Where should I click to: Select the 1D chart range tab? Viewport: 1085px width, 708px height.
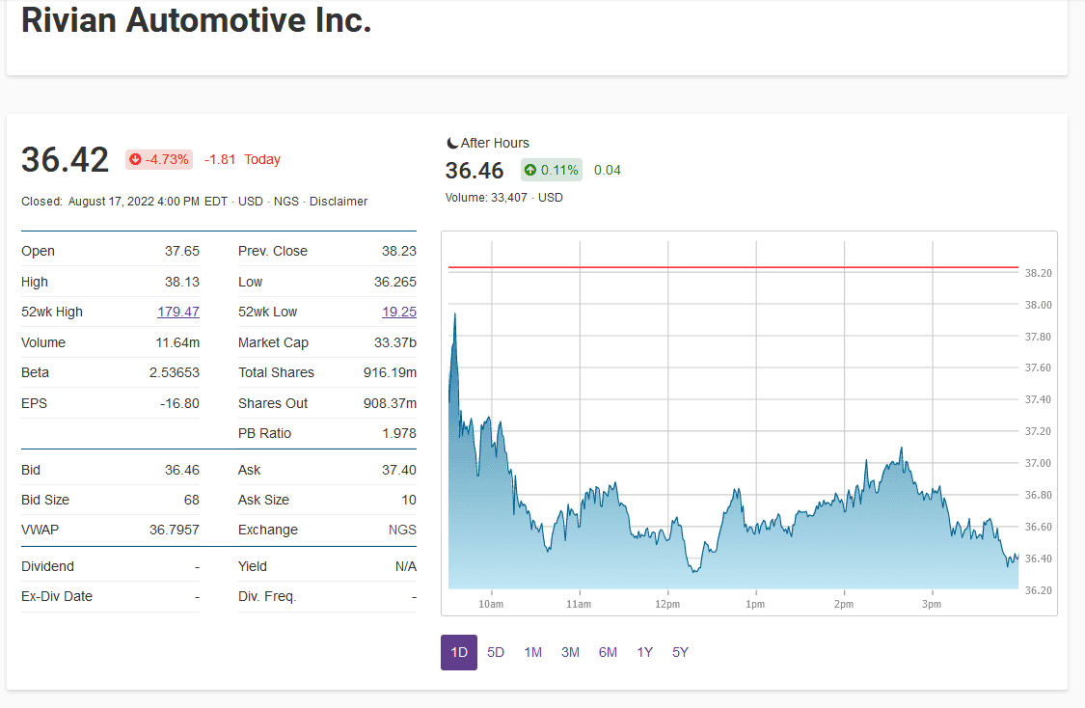[459, 652]
